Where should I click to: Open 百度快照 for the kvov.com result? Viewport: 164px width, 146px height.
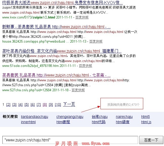click(82, 17)
